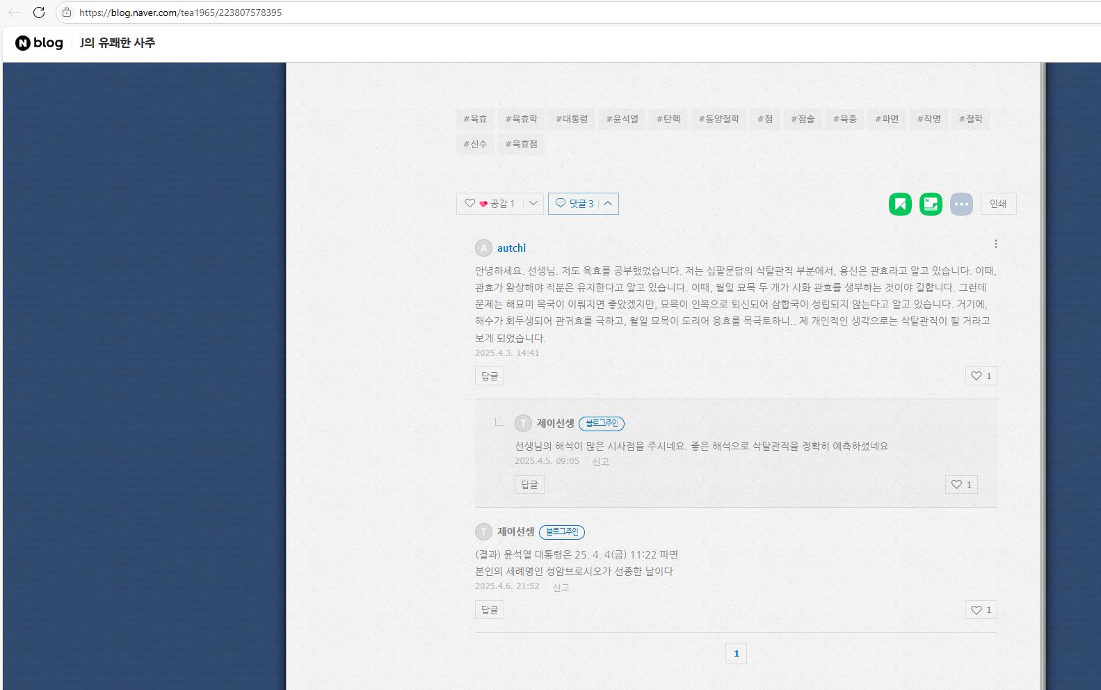Select the #육효학 hashtag
Image resolution: width=1101 pixels, height=690 pixels.
521,119
